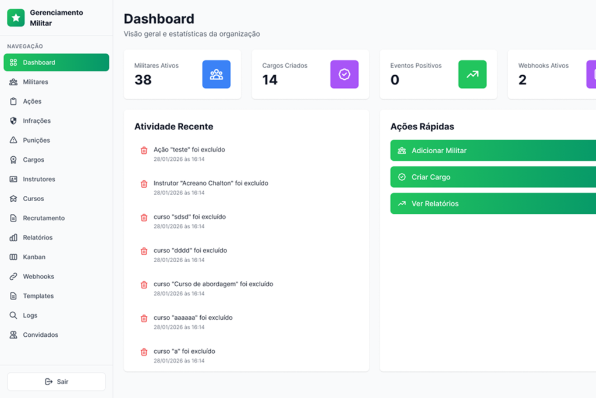Viewport: 596px width, 398px height.
Task: Click trash icon beside Ação "teste" entry
Action: click(x=144, y=151)
